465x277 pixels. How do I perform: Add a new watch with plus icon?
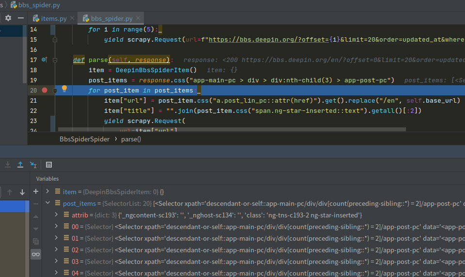36,192
